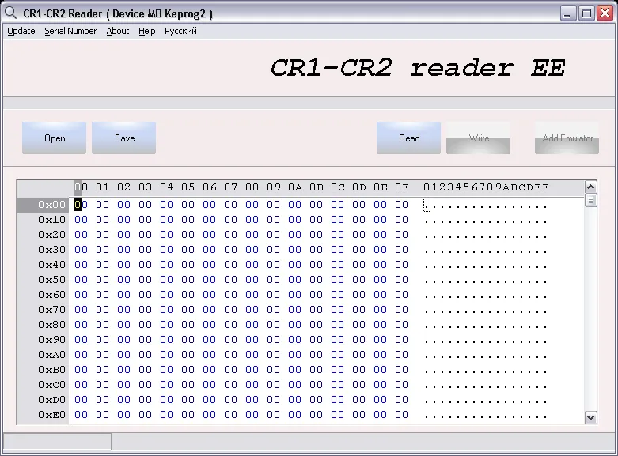
Task: Click the Save button
Action: click(x=124, y=138)
